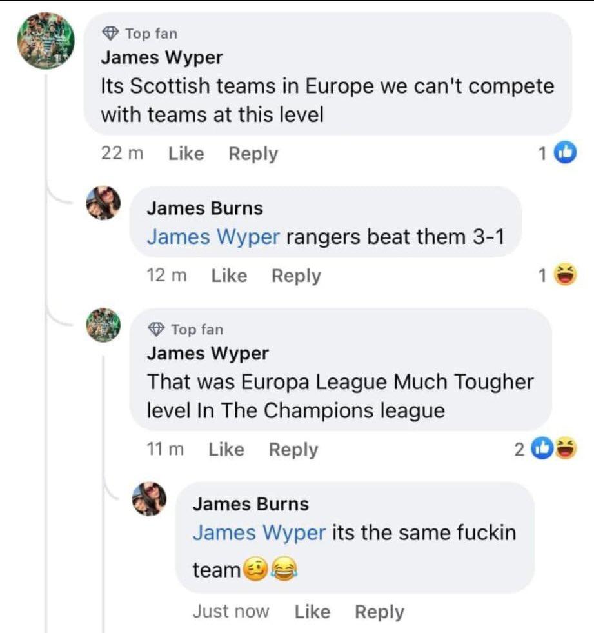Image resolution: width=594 pixels, height=633 pixels.
Task: Click the laughing reaction on the 3-1 comment
Action: pyautogui.click(x=565, y=275)
